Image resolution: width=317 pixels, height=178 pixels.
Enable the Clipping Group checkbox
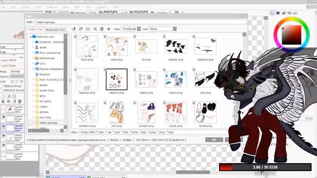[1, 86]
